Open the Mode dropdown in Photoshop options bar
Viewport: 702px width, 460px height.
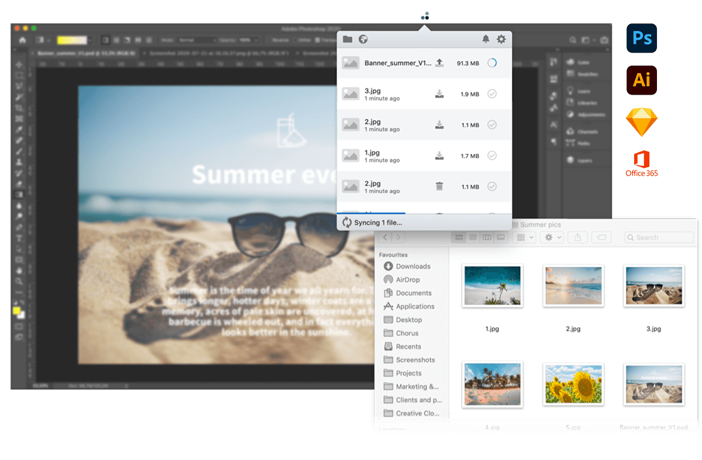point(196,40)
